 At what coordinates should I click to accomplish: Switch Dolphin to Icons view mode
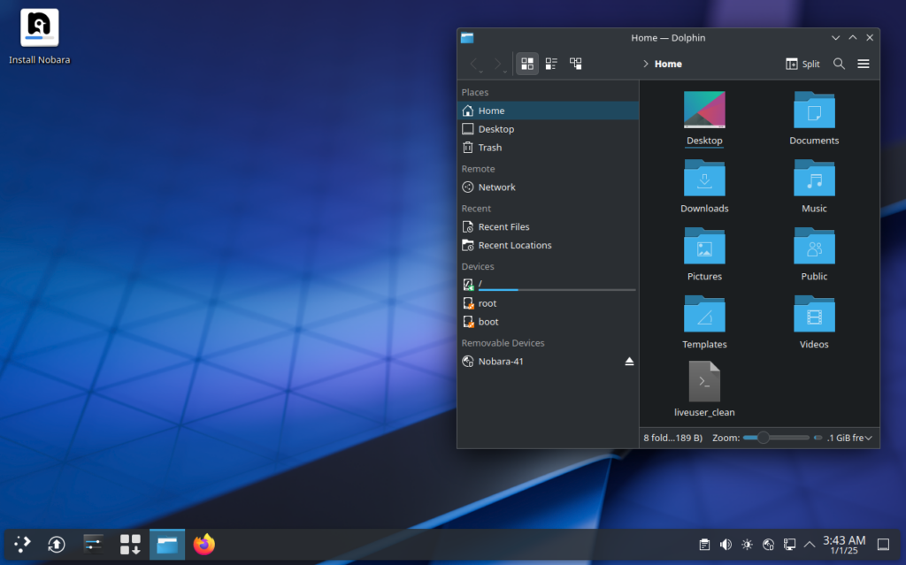(527, 64)
